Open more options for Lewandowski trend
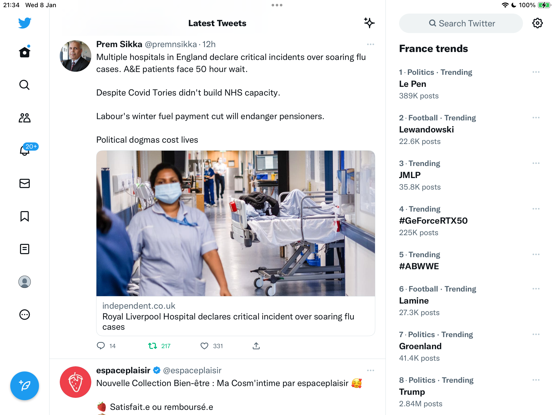Image resolution: width=554 pixels, height=415 pixels. click(536, 118)
